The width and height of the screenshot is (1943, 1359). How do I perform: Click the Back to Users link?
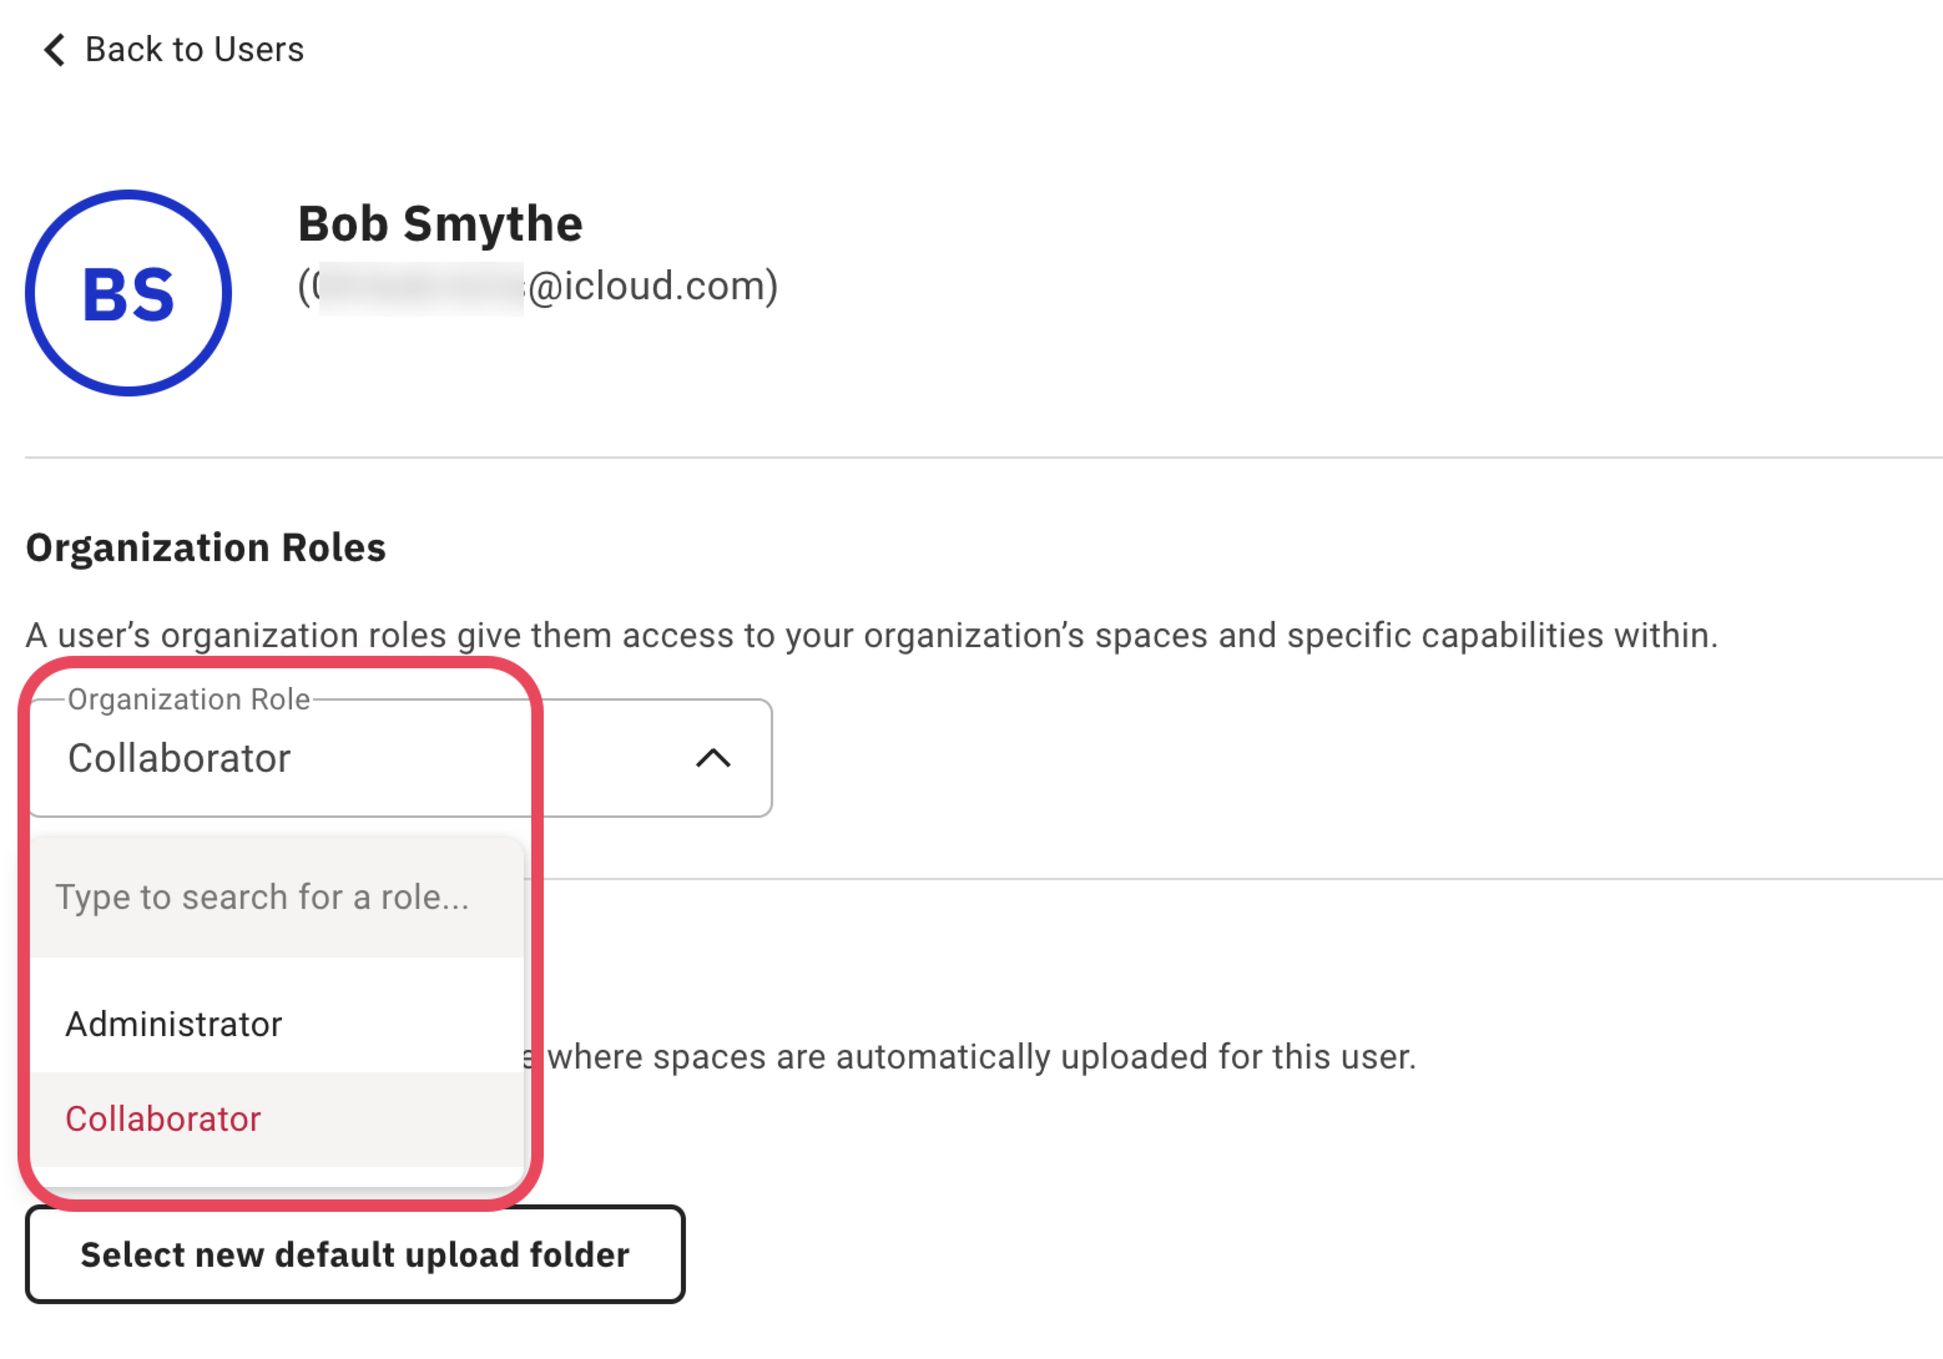point(193,49)
